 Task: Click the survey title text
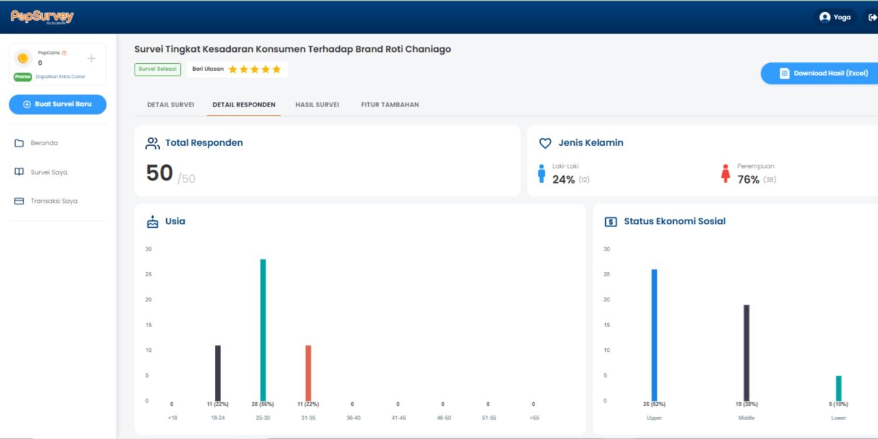click(x=293, y=49)
